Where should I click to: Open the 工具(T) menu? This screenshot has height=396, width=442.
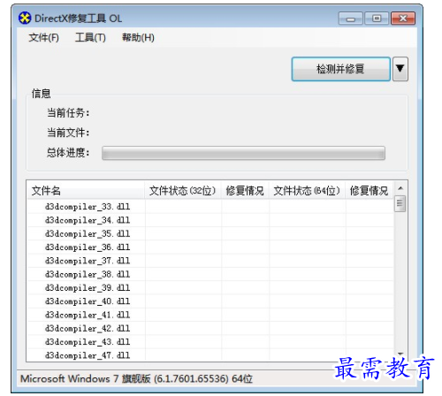(x=90, y=38)
